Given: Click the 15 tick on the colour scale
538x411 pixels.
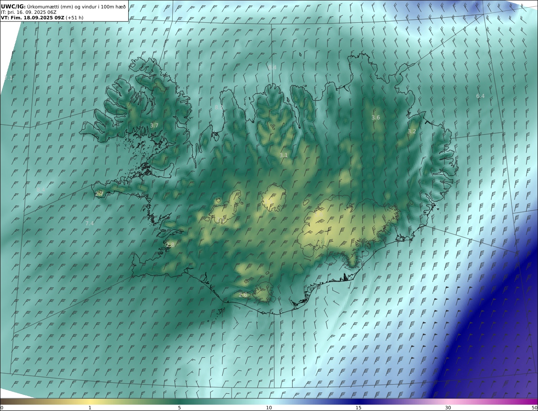Looking at the screenshot, I should point(359,408).
